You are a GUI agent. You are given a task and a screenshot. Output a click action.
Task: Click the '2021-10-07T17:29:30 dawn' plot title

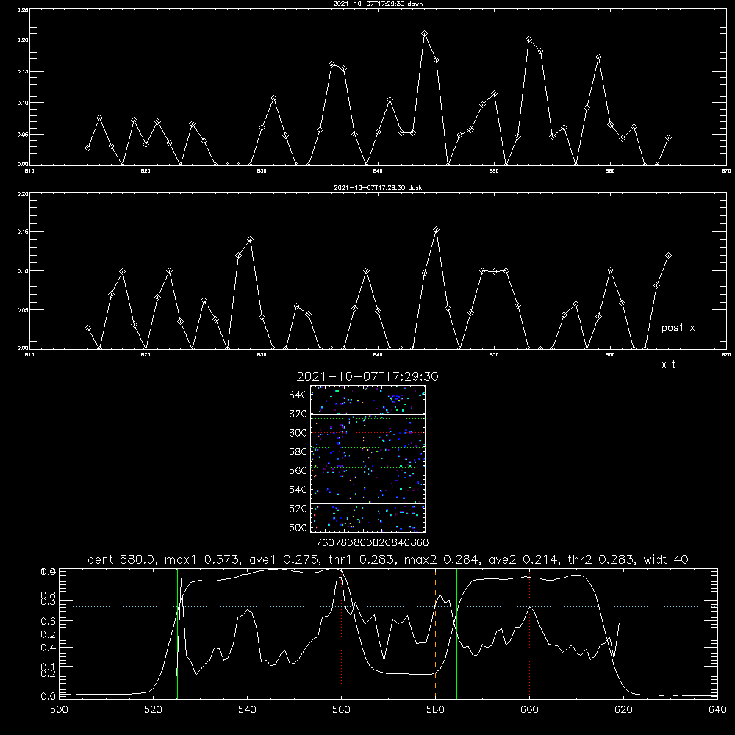coord(378,4)
